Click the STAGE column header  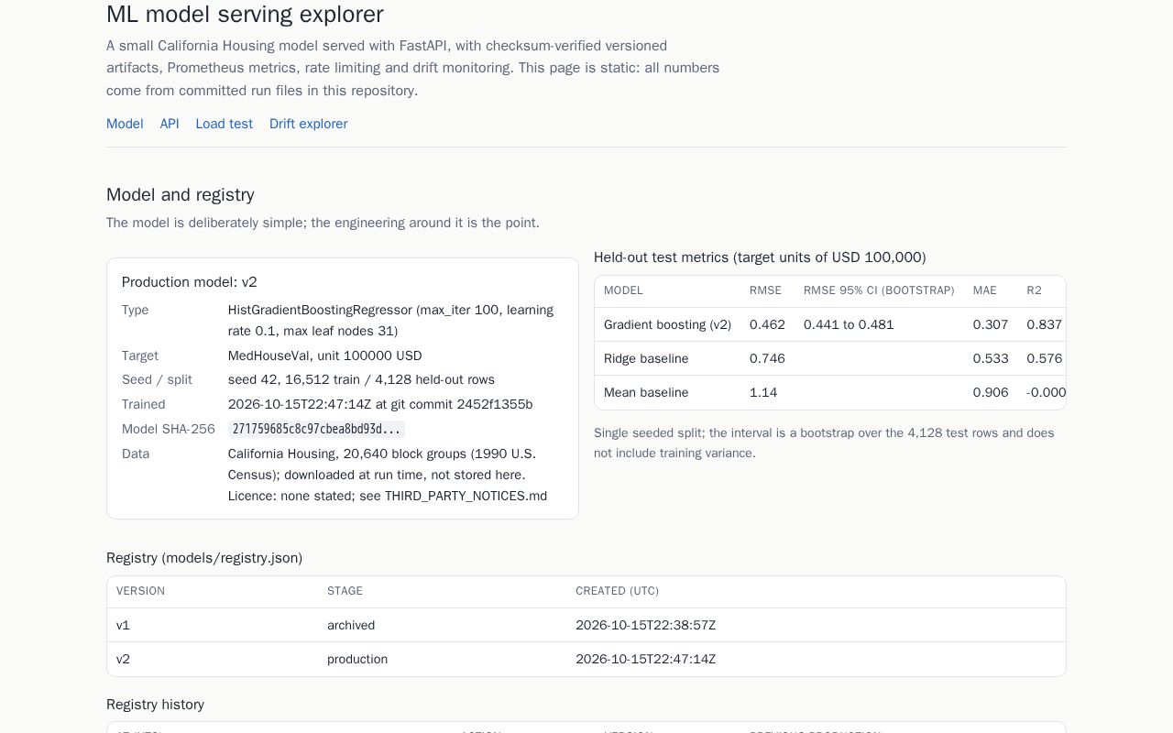click(345, 591)
